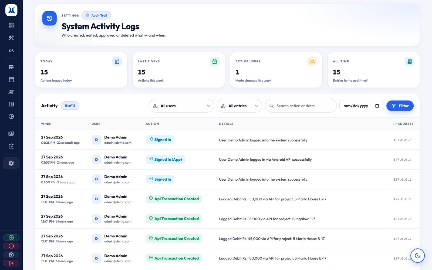Click the '03:50 PM · 2 hours ago' timestamp
This screenshot has width=432, height=270.
coord(58,182)
